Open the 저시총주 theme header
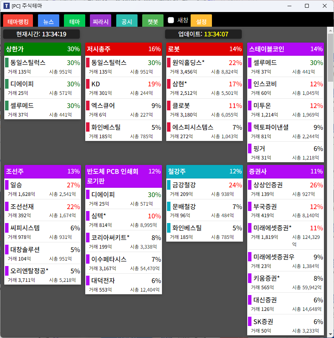This screenshot has height=338, width=334. [x=124, y=49]
